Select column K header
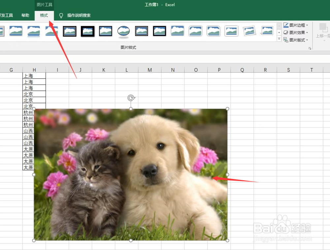 click(104, 70)
